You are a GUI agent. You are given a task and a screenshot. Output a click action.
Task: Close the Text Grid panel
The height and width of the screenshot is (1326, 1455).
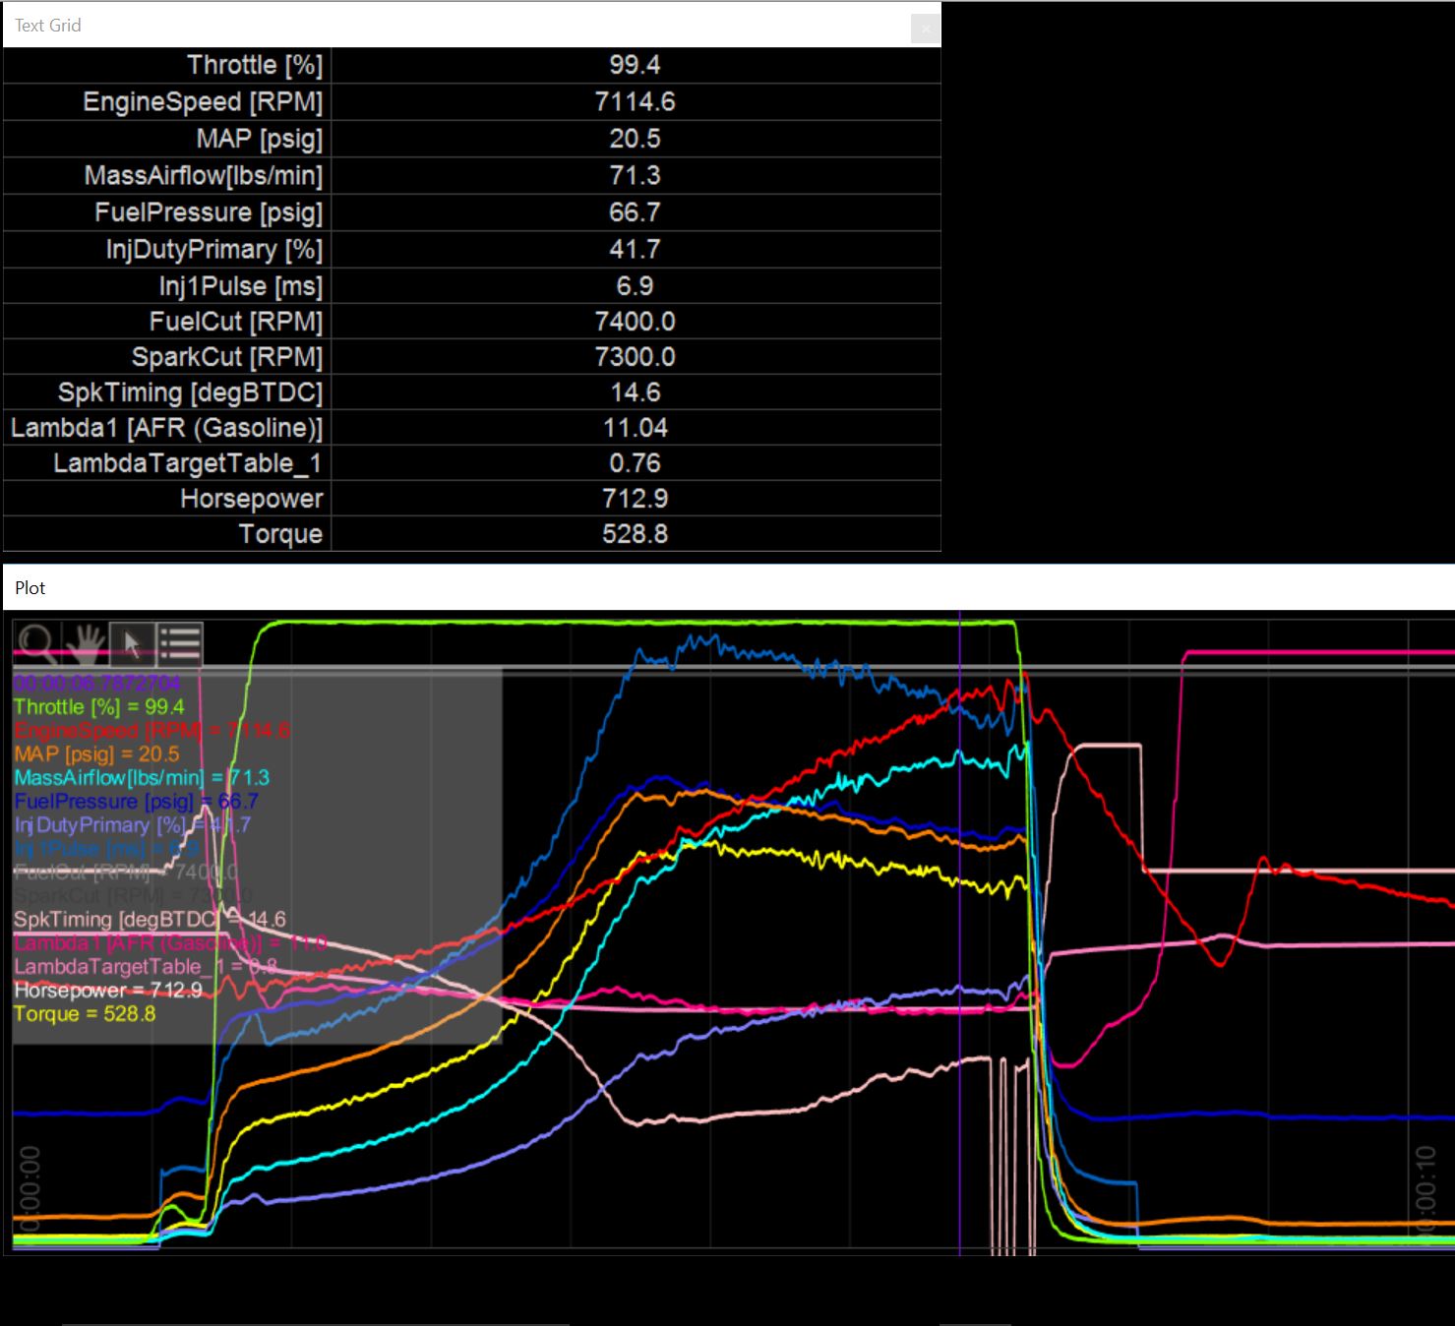coord(925,29)
